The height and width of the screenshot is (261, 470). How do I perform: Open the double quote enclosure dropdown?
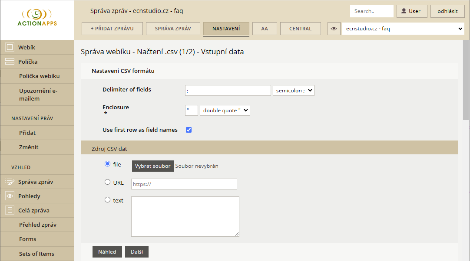(225, 111)
